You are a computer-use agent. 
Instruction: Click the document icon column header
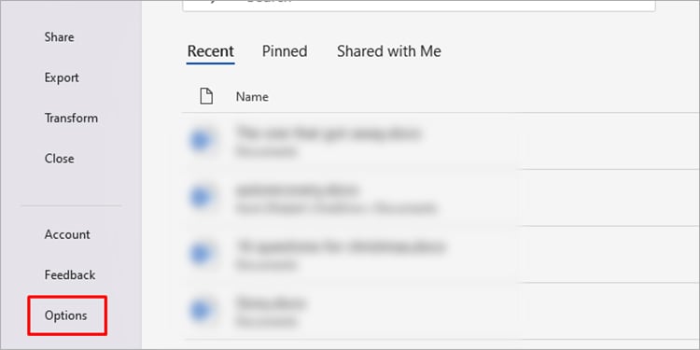tap(206, 96)
